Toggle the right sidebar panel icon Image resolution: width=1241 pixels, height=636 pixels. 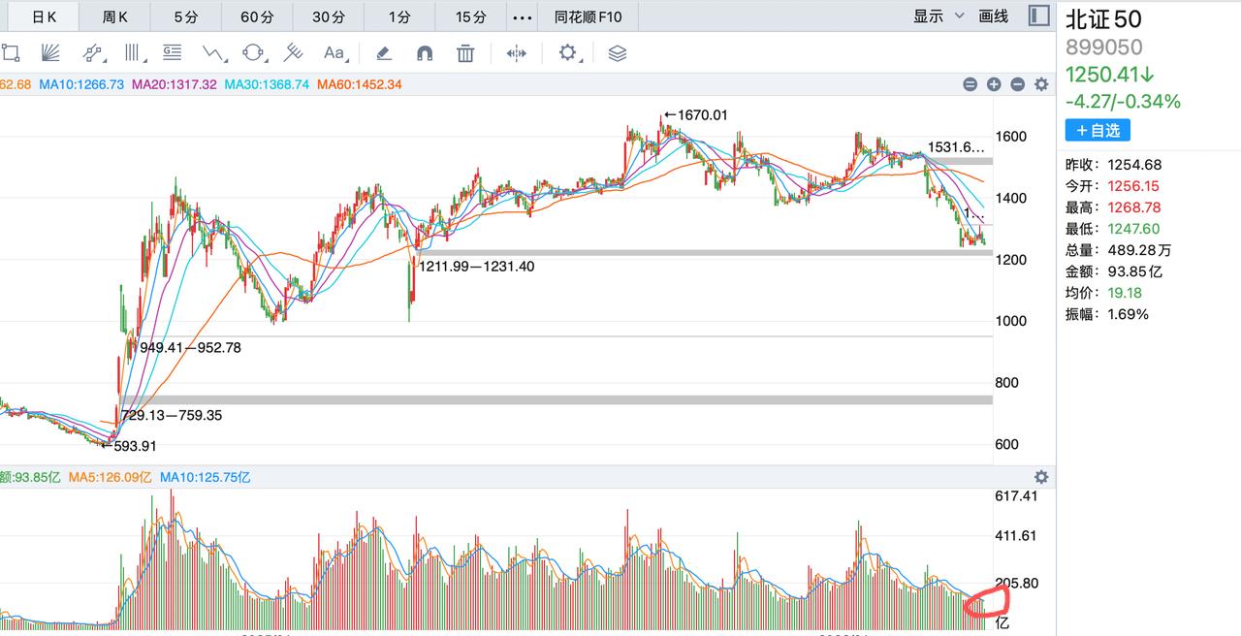pos(1038,16)
